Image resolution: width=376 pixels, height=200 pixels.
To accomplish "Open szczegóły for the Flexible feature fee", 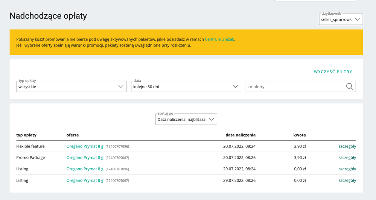I will (347, 146).
